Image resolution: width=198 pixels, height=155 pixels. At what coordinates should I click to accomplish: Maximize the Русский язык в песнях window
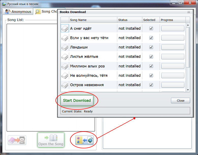pos(180,3)
